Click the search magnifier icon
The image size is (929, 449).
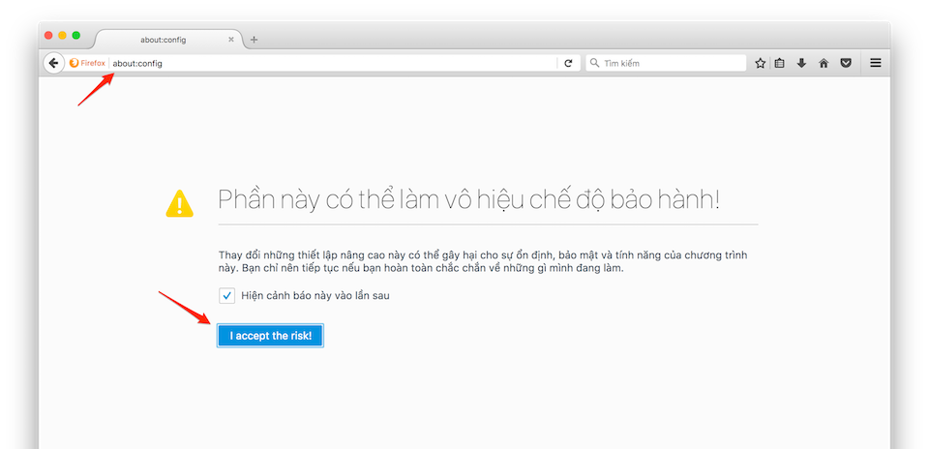point(595,63)
